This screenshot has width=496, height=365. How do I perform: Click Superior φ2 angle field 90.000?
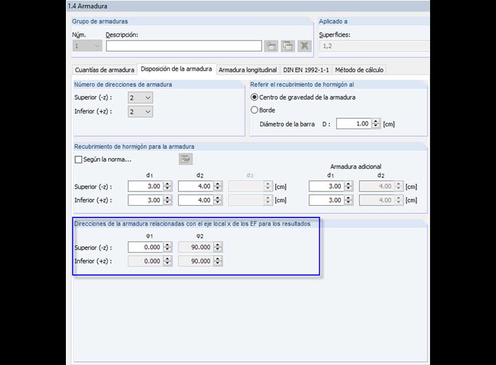click(x=196, y=247)
